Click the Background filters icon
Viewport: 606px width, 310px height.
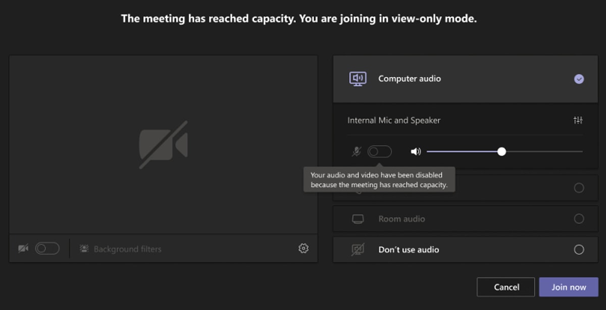click(84, 249)
